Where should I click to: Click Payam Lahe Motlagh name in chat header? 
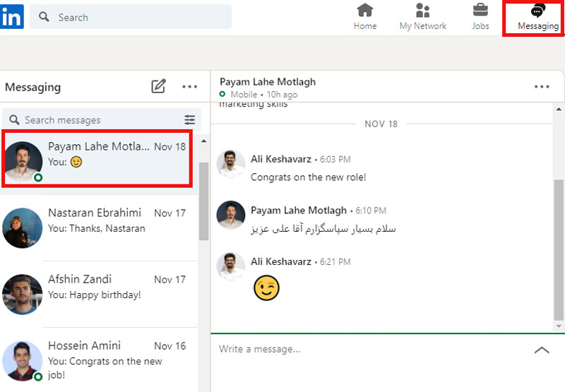pyautogui.click(x=268, y=82)
